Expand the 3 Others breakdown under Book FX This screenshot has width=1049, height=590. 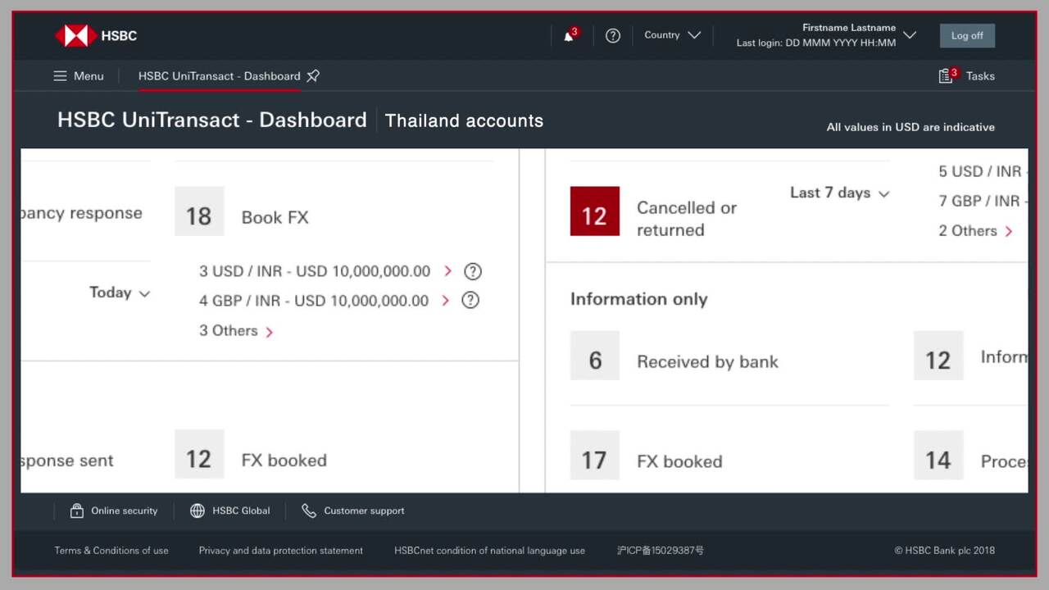235,330
